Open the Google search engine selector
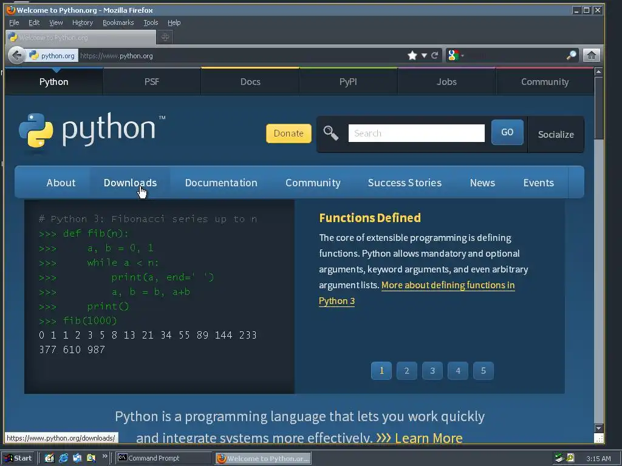This screenshot has height=466, width=622. [x=456, y=55]
